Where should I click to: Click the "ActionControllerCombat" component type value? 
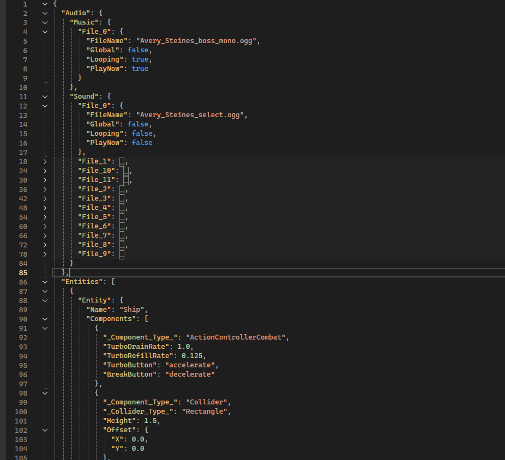tap(236, 337)
